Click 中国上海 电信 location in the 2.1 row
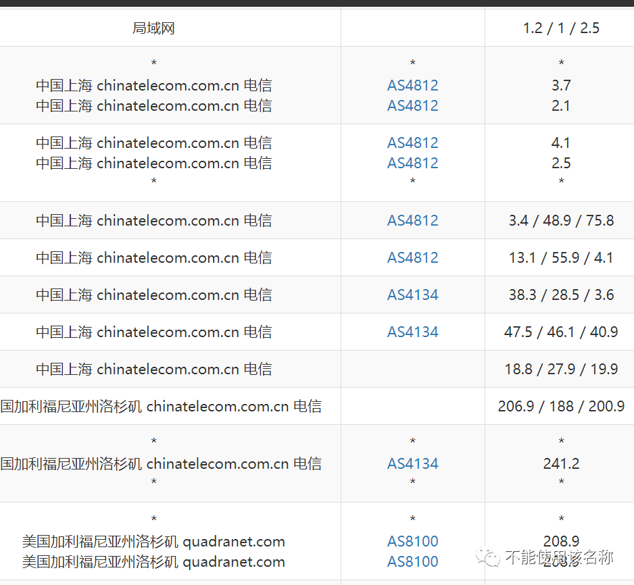The height and width of the screenshot is (585, 634). coord(153,105)
